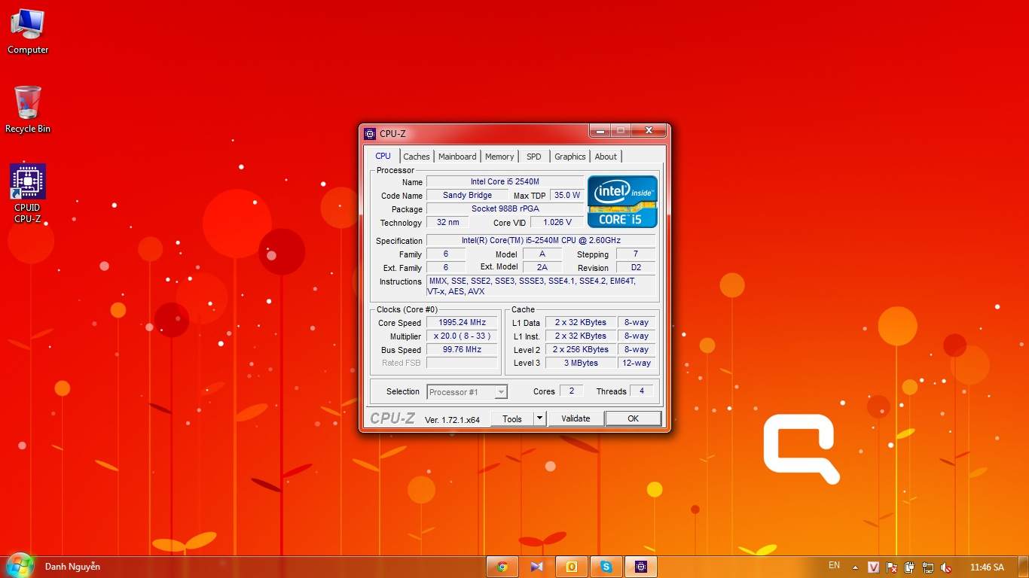1029x578 pixels.
Task: Click the Tools button
Action: pos(512,418)
